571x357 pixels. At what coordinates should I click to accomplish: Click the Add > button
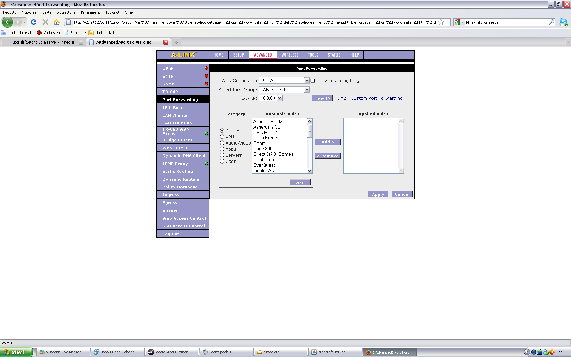[x=328, y=142]
